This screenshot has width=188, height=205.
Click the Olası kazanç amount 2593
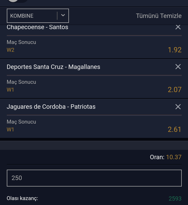[x=175, y=199]
